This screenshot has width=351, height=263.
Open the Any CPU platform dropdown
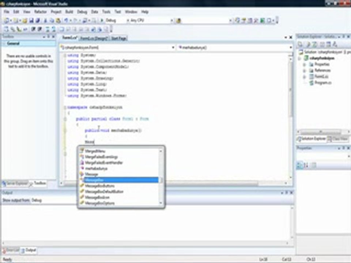pyautogui.click(x=172, y=20)
